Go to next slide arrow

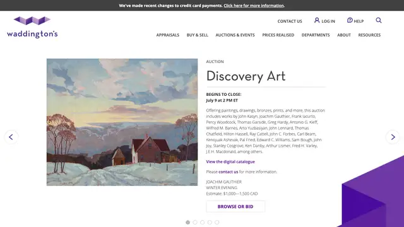(x=393, y=137)
